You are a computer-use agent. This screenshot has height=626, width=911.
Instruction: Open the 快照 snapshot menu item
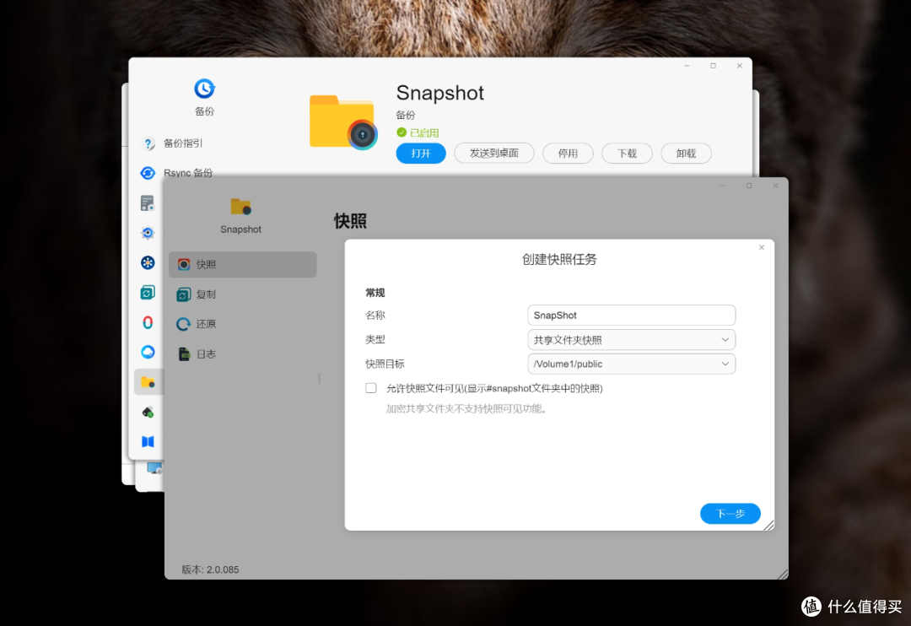tap(242, 264)
